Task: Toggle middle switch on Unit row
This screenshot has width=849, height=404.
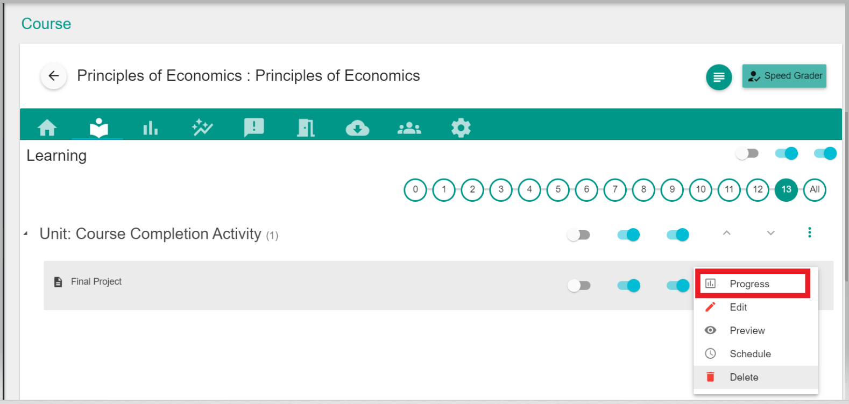Action: click(628, 235)
